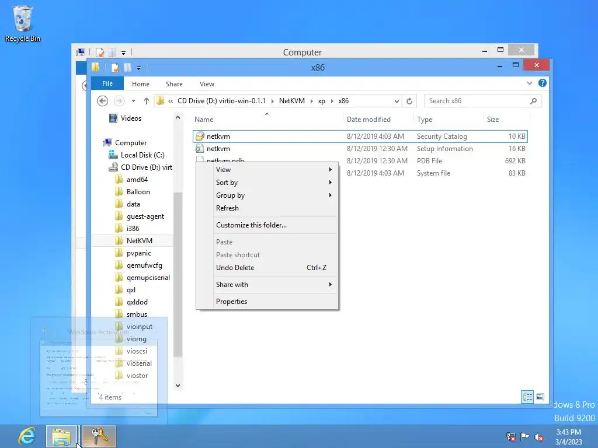
Task: Click Properties icon in x86 quick access toolbar
Action: 114,68
